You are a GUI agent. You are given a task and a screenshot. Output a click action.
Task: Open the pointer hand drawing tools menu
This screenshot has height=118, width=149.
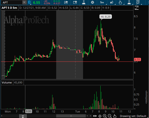pos(120,2)
